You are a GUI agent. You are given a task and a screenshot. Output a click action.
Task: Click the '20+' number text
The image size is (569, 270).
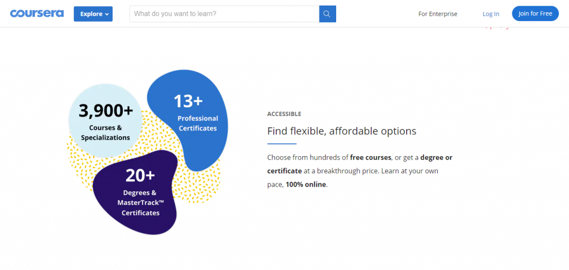pos(140,176)
